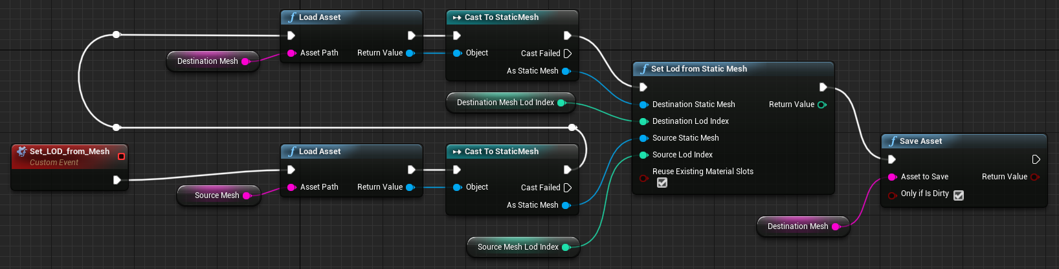The image size is (1059, 269).
Task: Click the As Static Mesh pin on bottom Cast node
Action: click(566, 205)
